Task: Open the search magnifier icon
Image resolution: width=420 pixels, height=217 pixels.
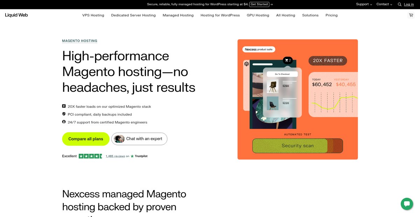Action: [399, 5]
